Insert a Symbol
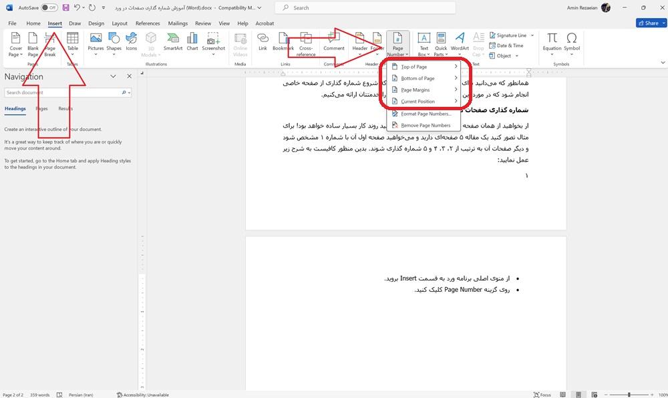The image size is (668, 398). point(572,41)
